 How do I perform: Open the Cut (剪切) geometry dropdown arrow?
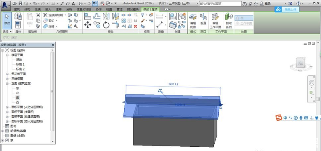click(56, 21)
